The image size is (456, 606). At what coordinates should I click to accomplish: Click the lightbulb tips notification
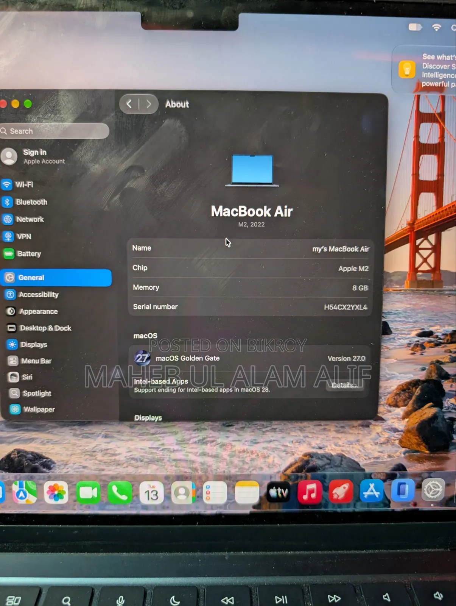click(424, 70)
